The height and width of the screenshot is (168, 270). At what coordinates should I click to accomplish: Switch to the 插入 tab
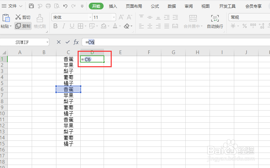[113, 6]
